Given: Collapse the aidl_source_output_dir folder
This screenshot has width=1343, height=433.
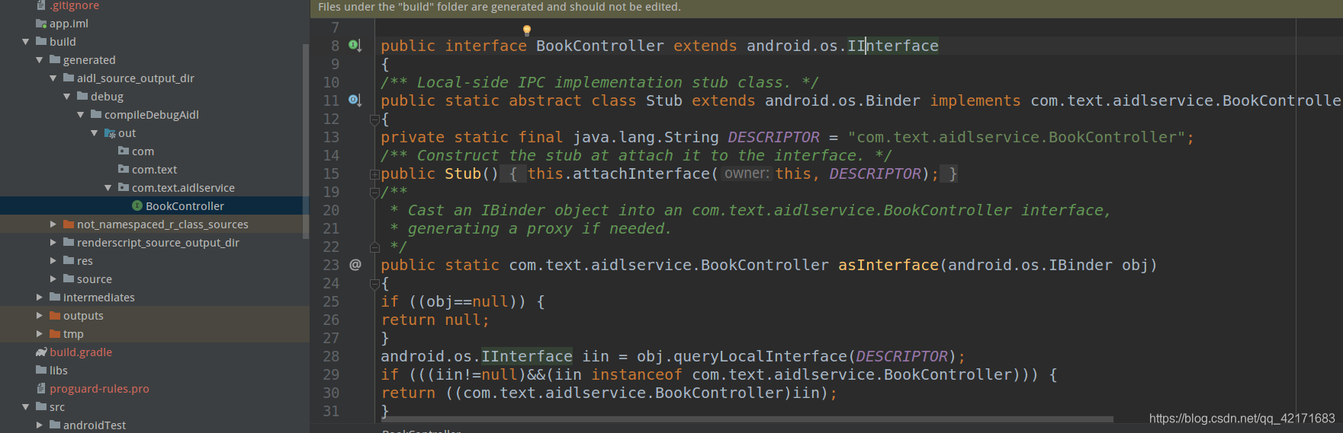Looking at the screenshot, I should coord(53,78).
